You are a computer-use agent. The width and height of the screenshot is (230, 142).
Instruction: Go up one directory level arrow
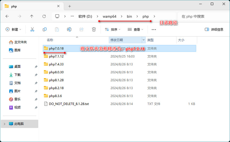pos(32,16)
